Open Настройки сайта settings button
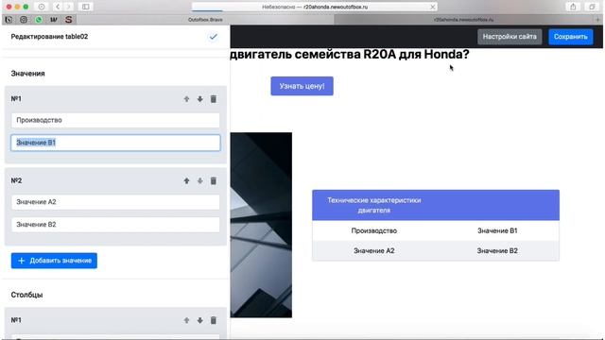This screenshot has width=605, height=340. point(510,37)
